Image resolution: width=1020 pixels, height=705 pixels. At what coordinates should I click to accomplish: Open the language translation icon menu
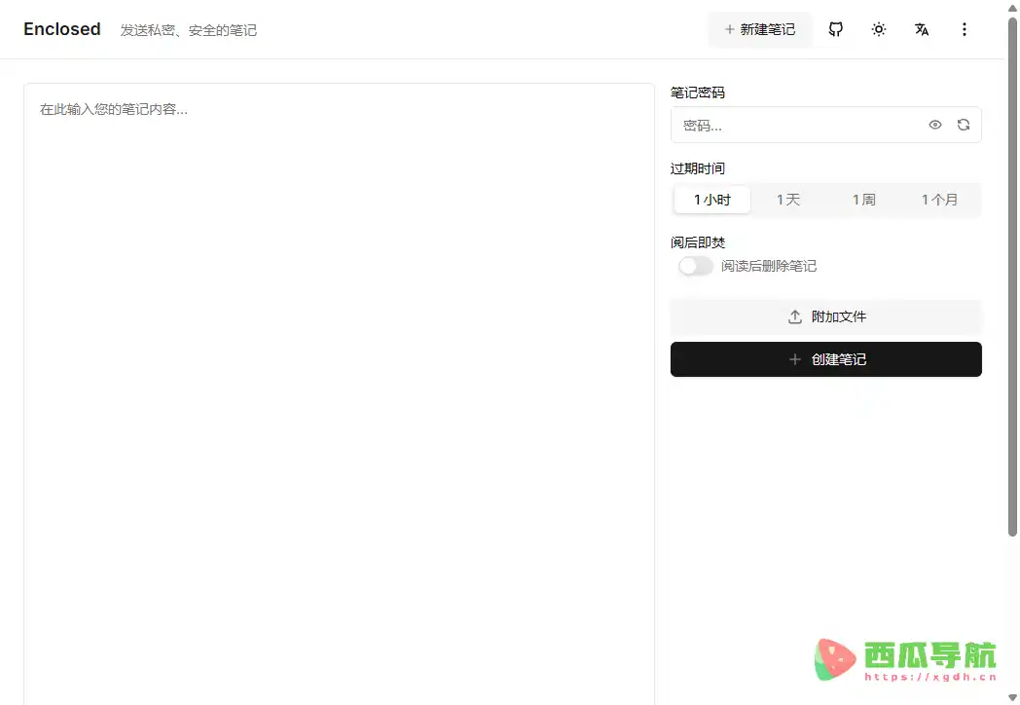922,29
